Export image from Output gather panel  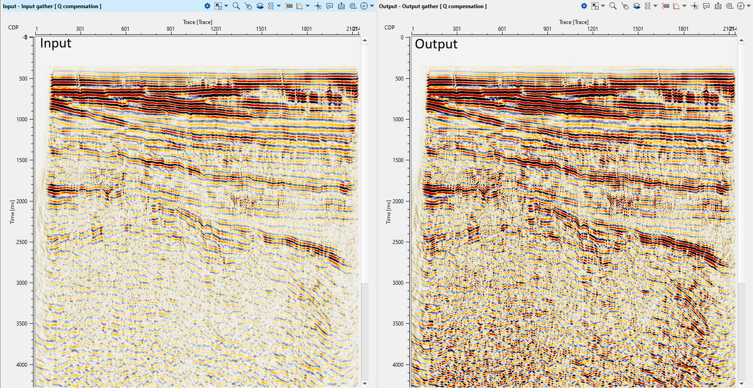click(718, 6)
